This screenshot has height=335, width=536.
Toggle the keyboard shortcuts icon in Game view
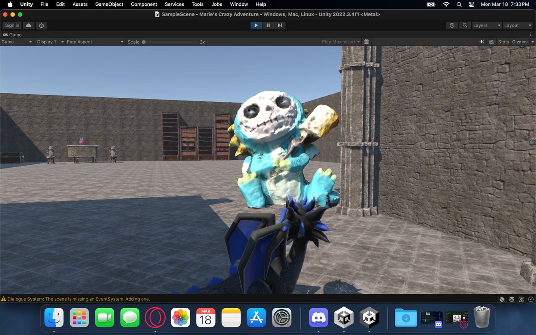click(491, 42)
